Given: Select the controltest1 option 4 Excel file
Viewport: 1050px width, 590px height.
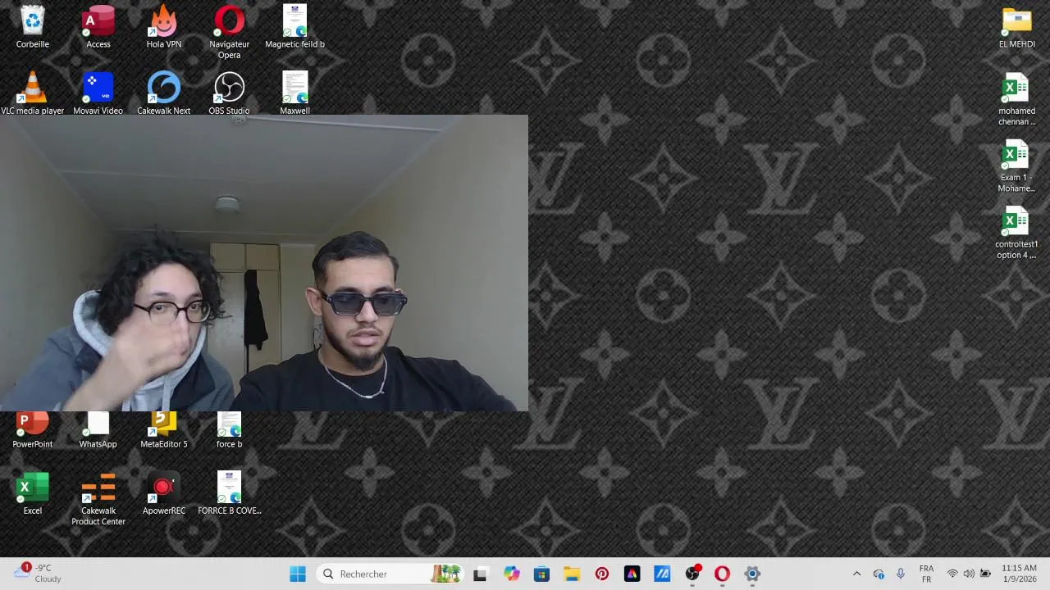Looking at the screenshot, I should 1017,233.
